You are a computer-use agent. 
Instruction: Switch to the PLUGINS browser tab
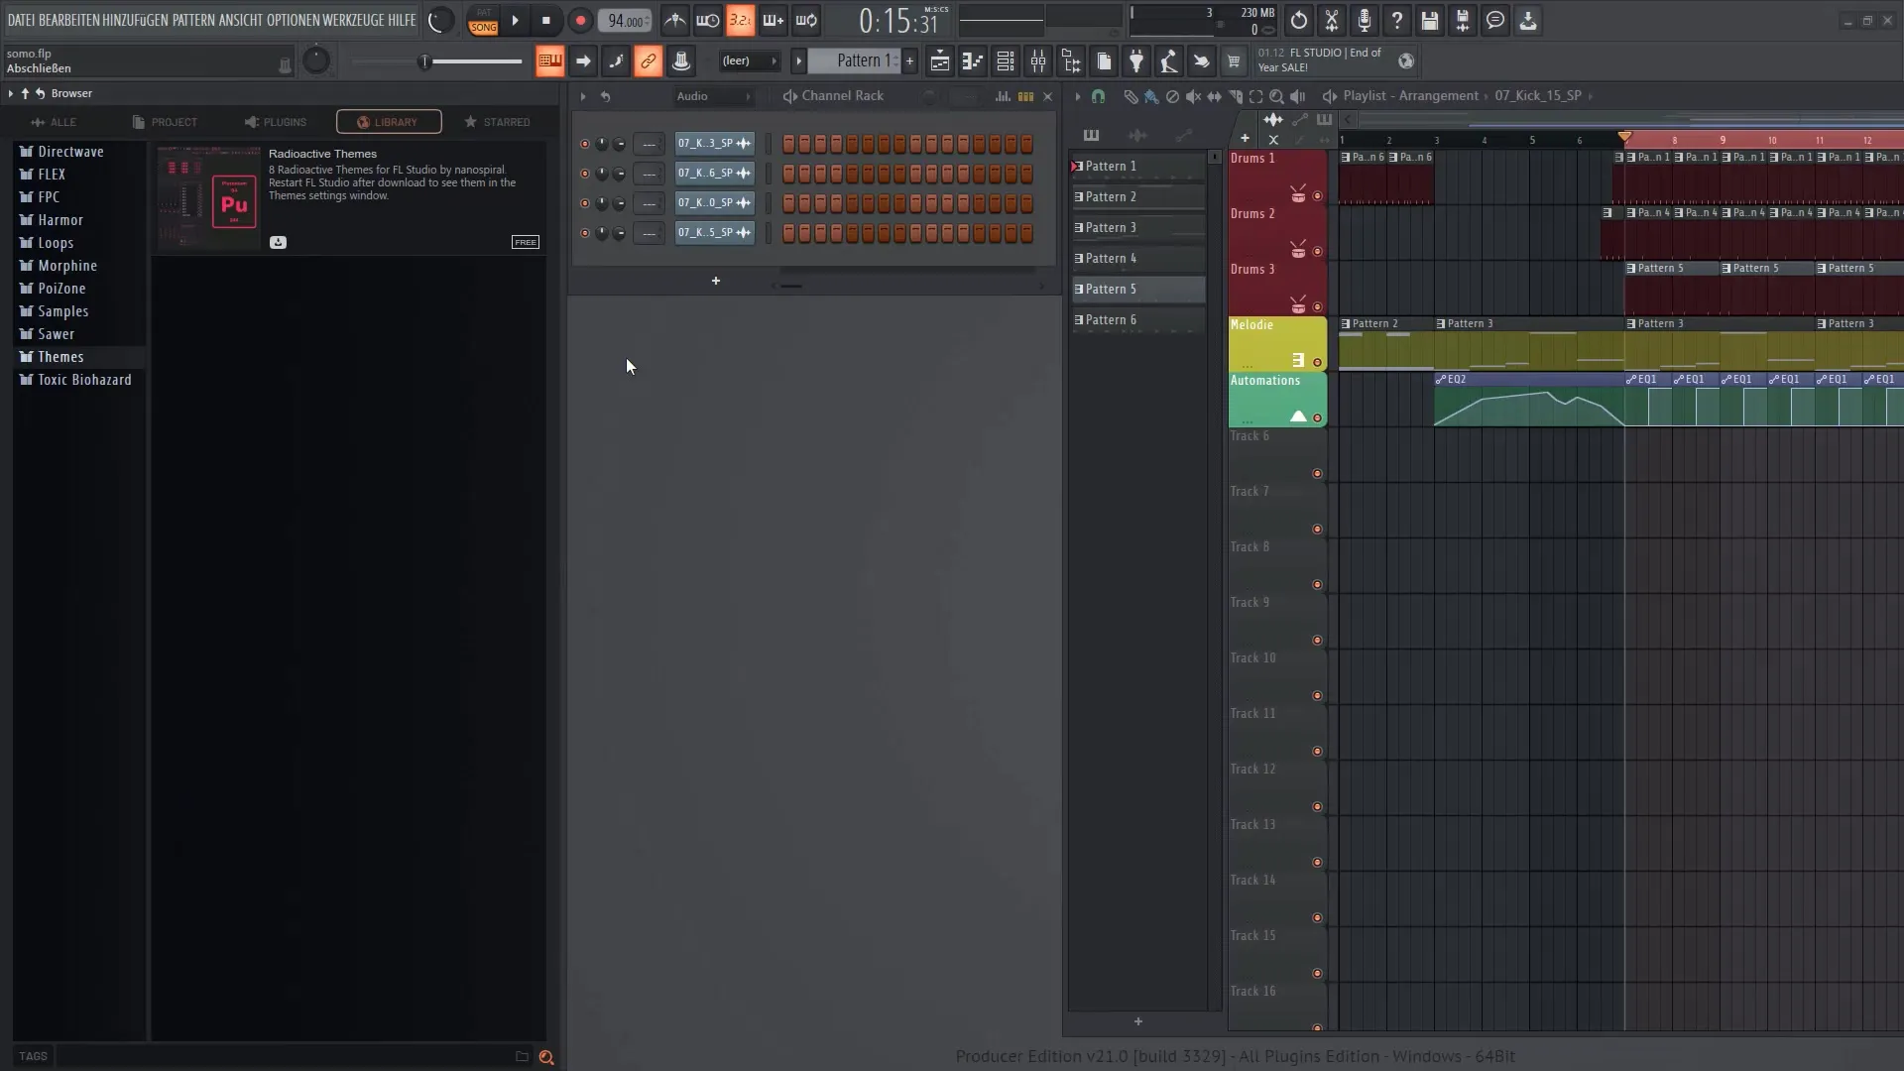pyautogui.click(x=276, y=122)
